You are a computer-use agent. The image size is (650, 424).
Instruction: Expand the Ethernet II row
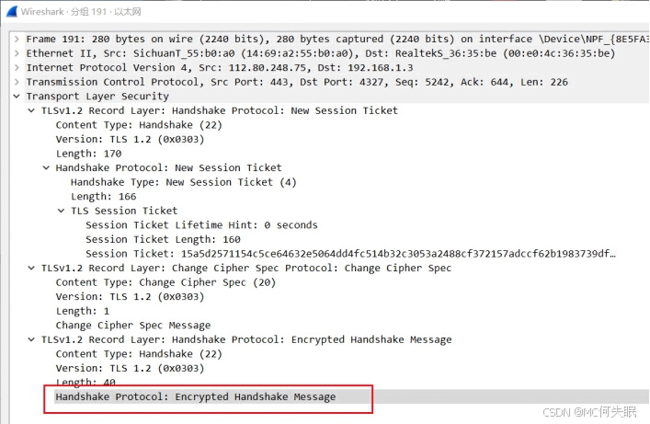[x=17, y=53]
